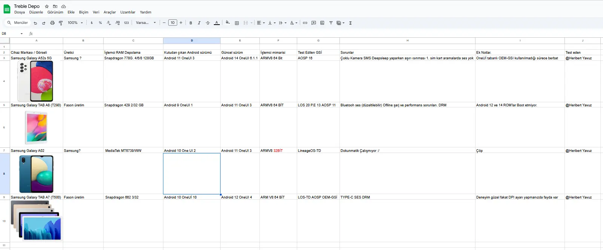Open the Düzenle menu
The height and width of the screenshot is (250, 603).
36,12
